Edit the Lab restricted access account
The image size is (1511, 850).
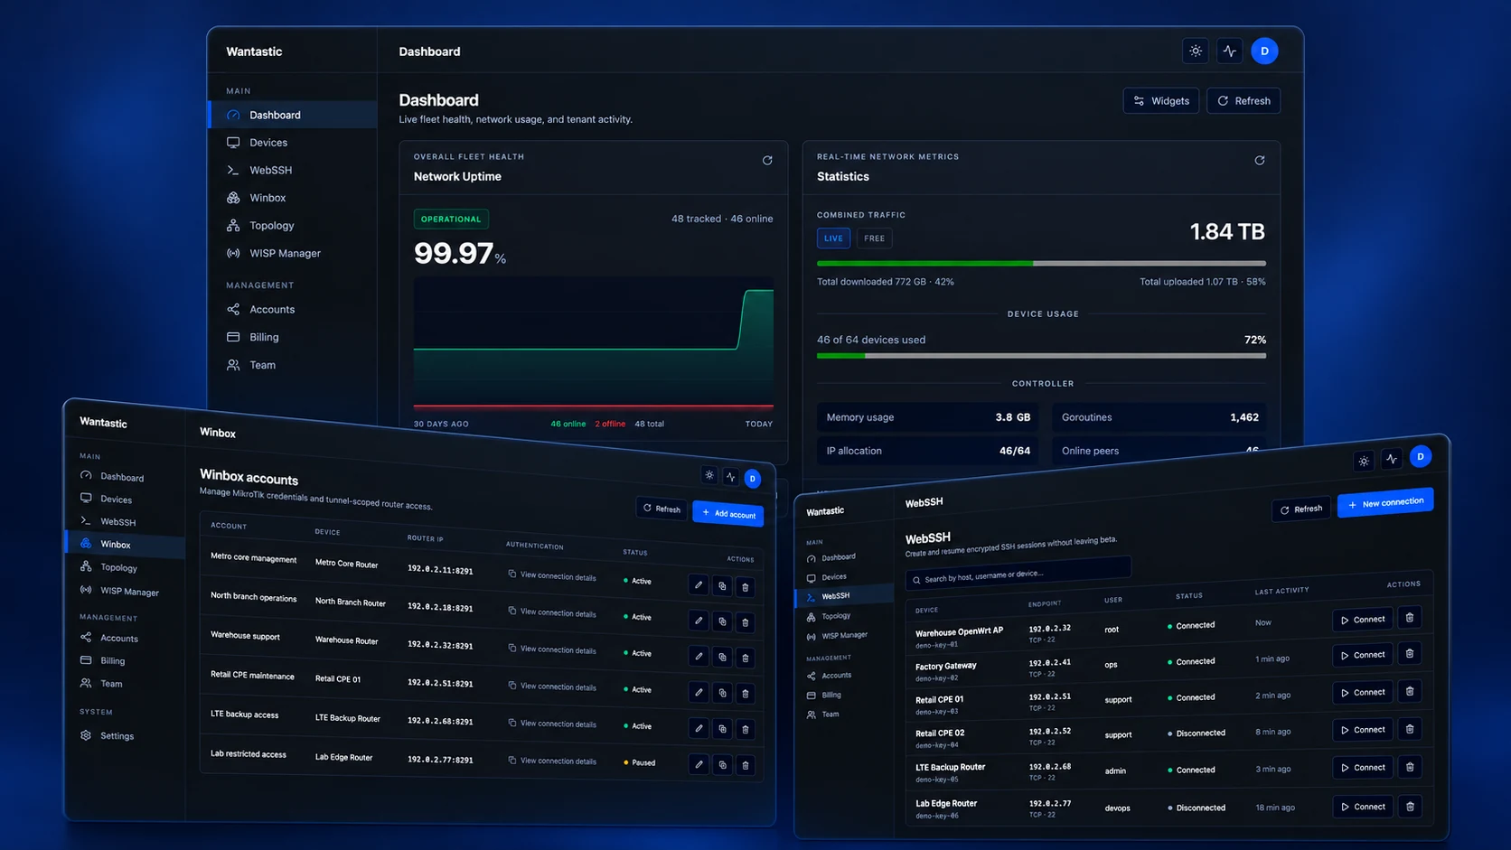click(x=699, y=764)
